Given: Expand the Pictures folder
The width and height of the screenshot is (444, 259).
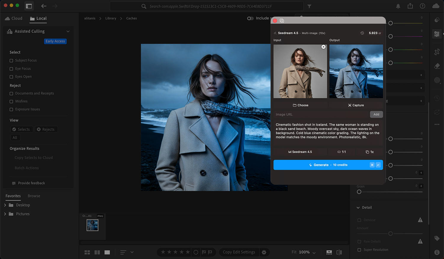Looking at the screenshot, I should coord(5,214).
